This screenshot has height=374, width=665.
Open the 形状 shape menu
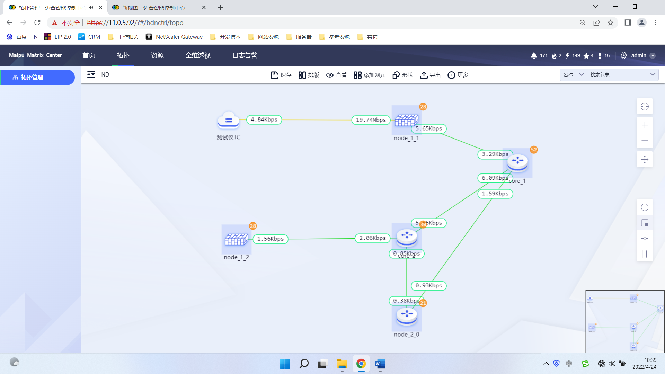[x=402, y=75]
